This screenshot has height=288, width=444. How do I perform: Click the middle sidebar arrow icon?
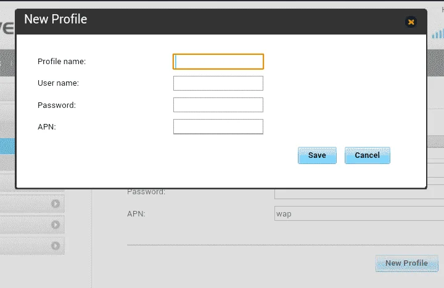pos(55,224)
